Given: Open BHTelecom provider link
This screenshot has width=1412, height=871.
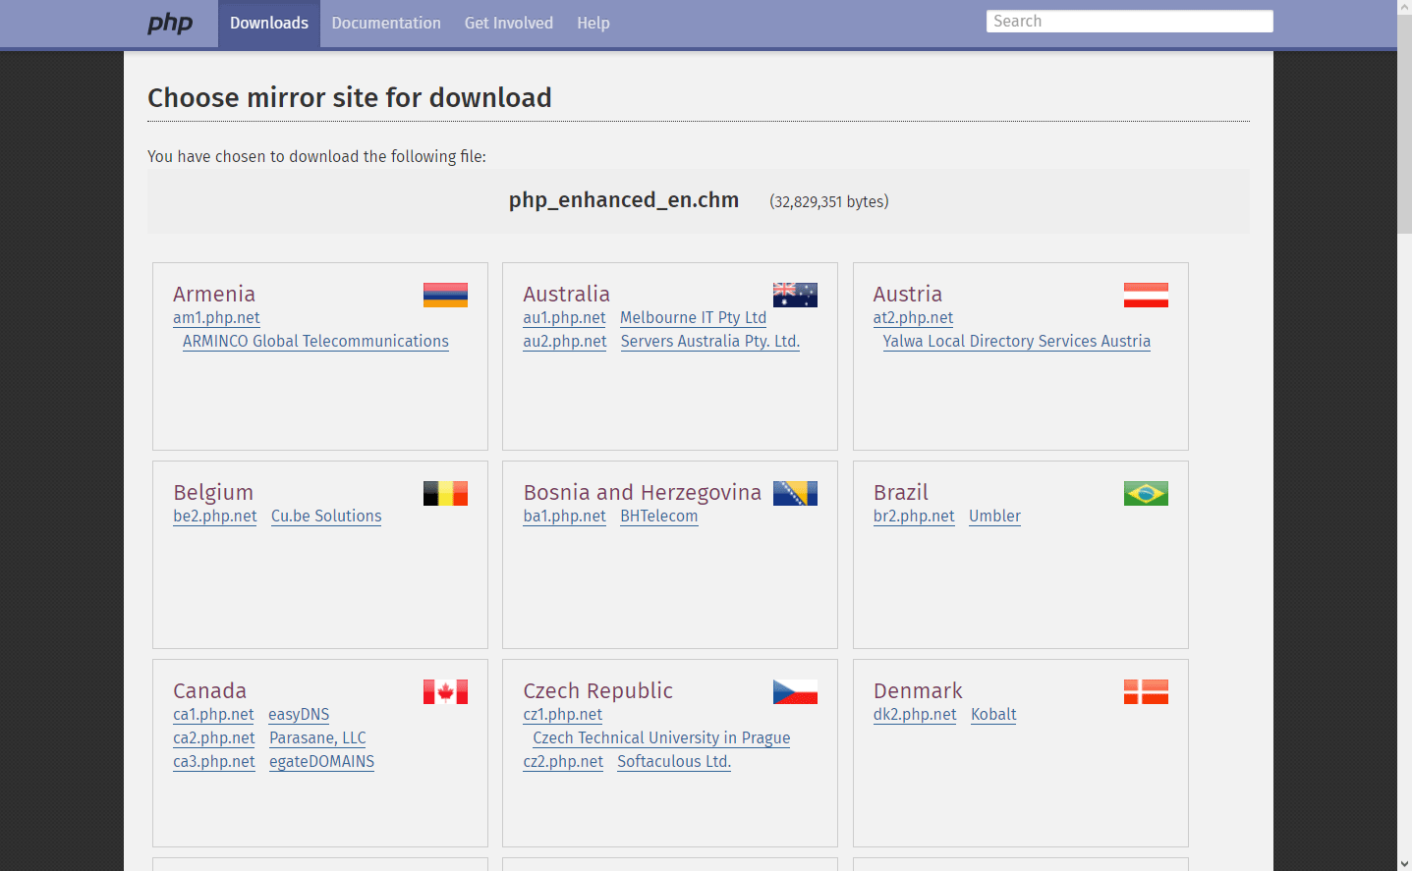Looking at the screenshot, I should click(x=659, y=517).
